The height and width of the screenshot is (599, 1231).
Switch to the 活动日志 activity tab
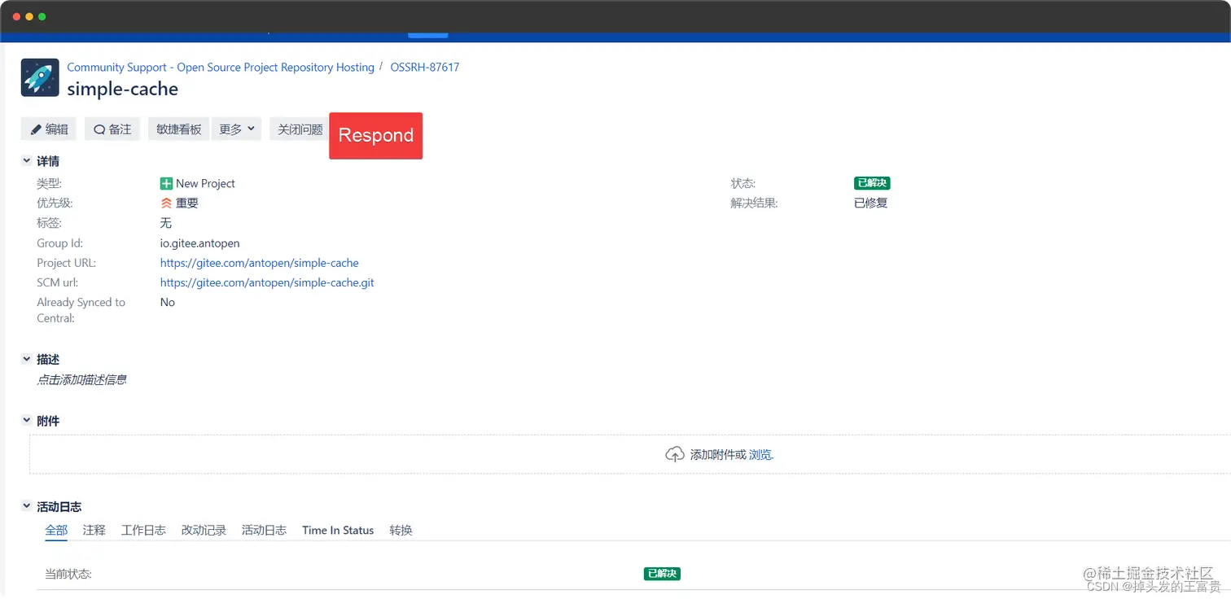264,530
